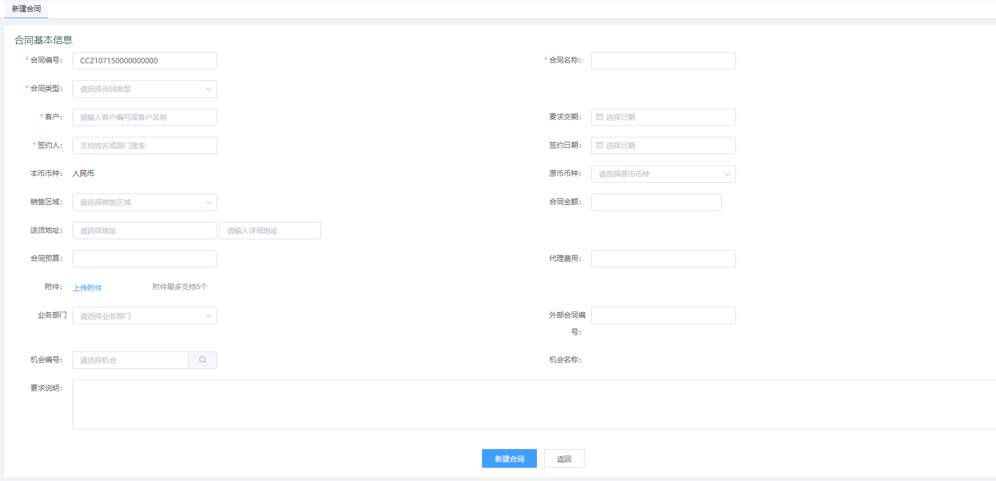Viewport: 996px width, 481px height.
Task: Focus the 代理费用 input field
Action: coord(663,259)
